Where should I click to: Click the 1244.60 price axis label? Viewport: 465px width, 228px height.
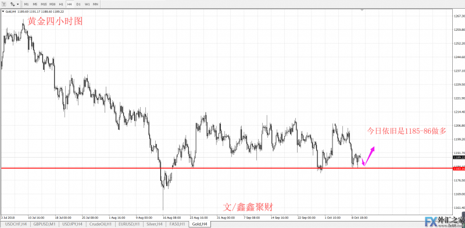click(459, 57)
